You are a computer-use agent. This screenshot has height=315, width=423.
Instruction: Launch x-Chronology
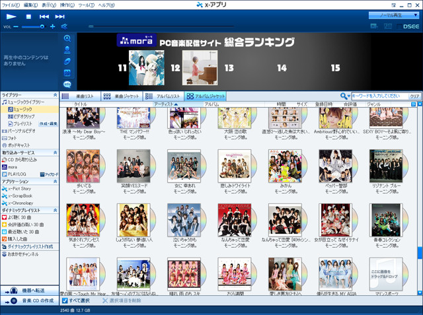coord(17,203)
